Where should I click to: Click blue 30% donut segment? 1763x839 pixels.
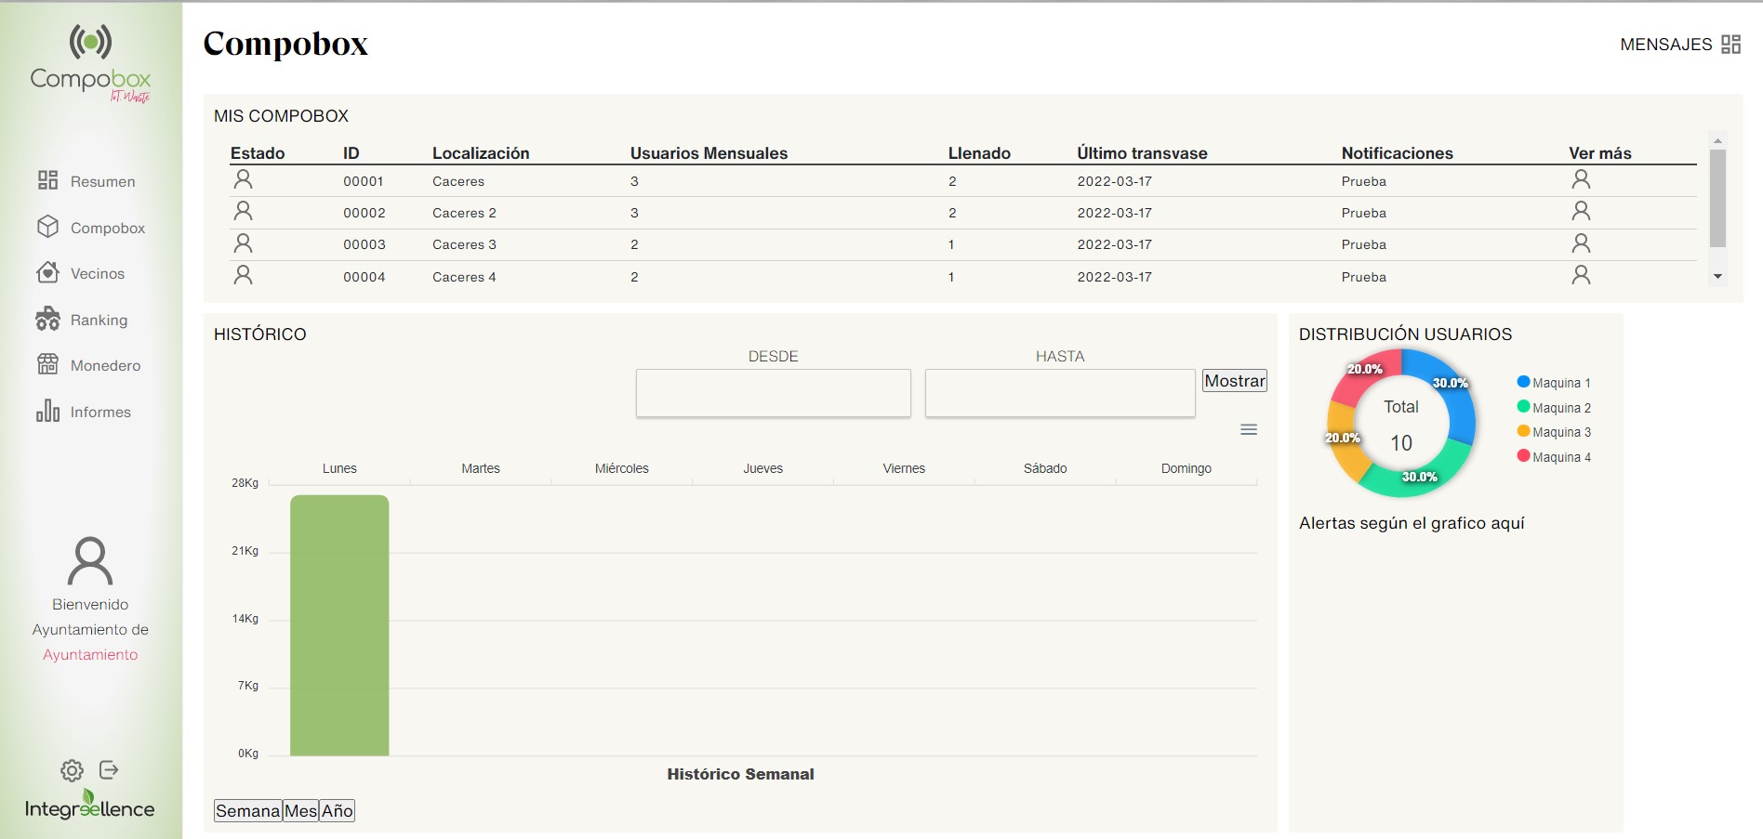[x=1457, y=400]
